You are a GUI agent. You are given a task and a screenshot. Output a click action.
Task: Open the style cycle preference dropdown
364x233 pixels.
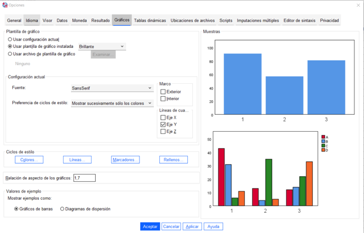(112, 104)
